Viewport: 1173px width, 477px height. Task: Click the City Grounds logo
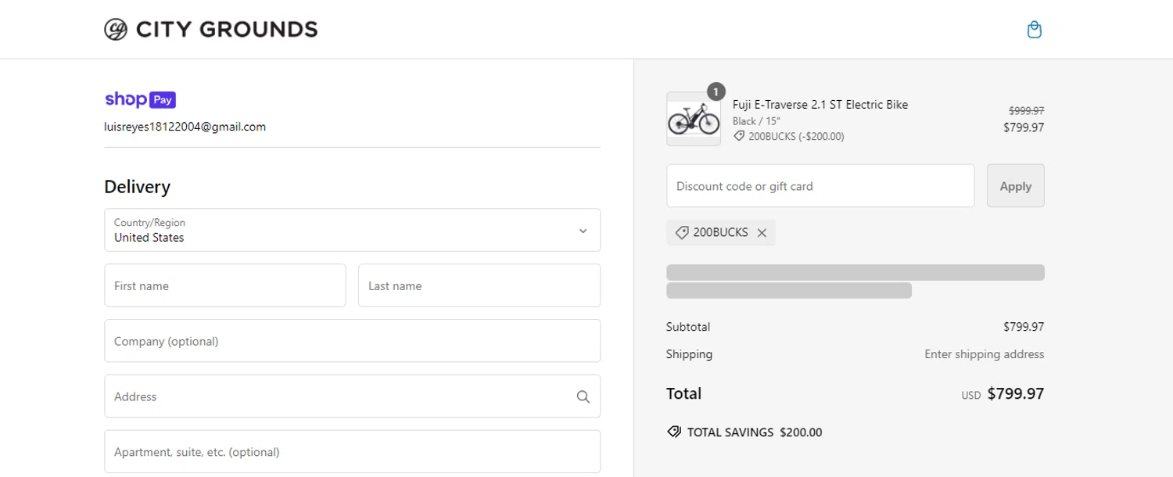[211, 30]
